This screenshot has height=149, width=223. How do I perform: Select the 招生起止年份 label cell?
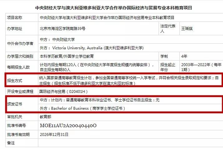point(169,67)
